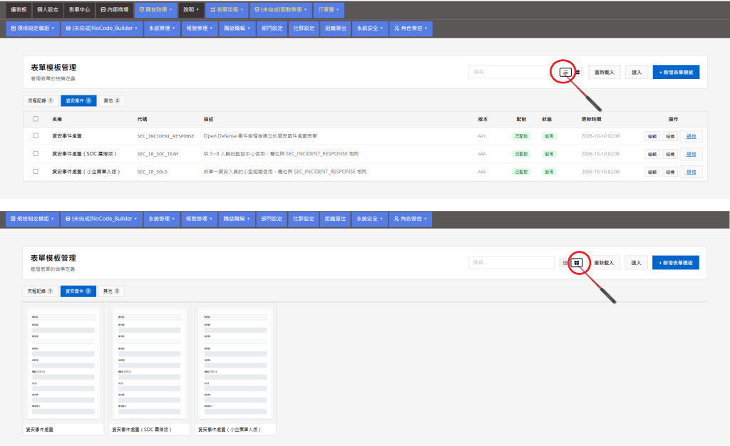
Task: Click 角色管控 person icon above the table view
Action: pos(396,28)
